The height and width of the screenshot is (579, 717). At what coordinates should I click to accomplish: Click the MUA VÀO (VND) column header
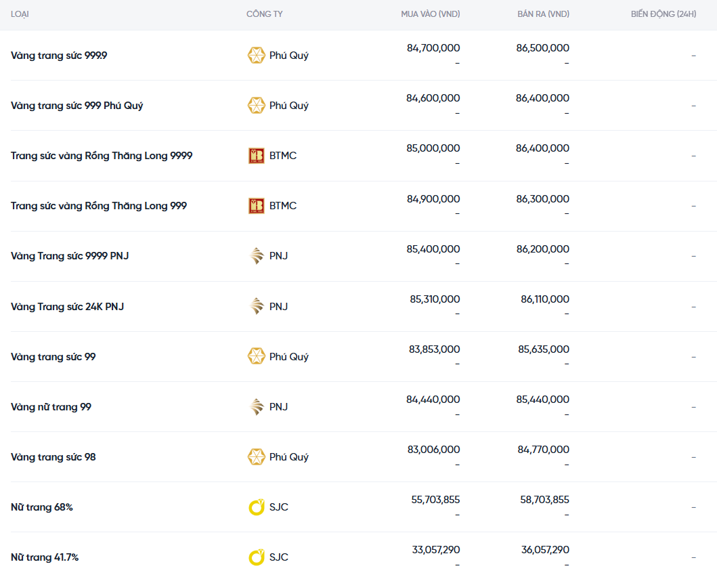431,14
